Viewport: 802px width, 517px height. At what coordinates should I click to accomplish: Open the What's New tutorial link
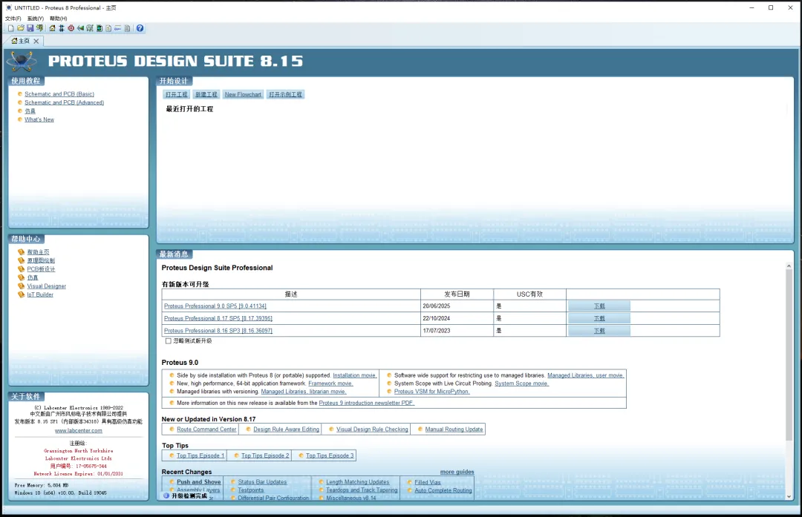pyautogui.click(x=39, y=119)
